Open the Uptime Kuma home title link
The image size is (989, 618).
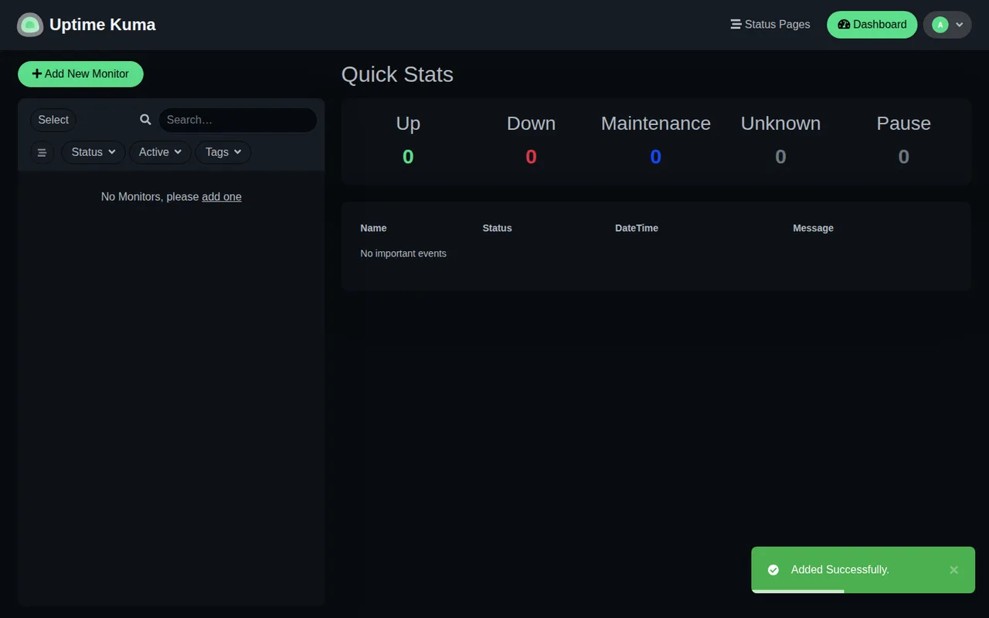click(x=102, y=25)
